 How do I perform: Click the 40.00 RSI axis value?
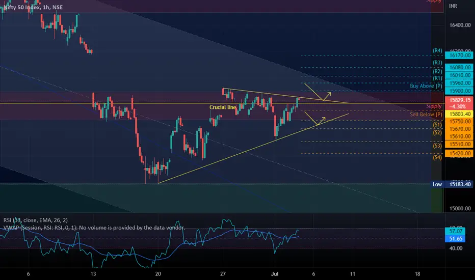tap(456, 248)
